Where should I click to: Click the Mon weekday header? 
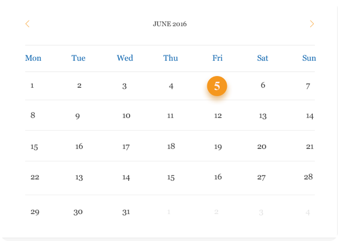coord(33,58)
